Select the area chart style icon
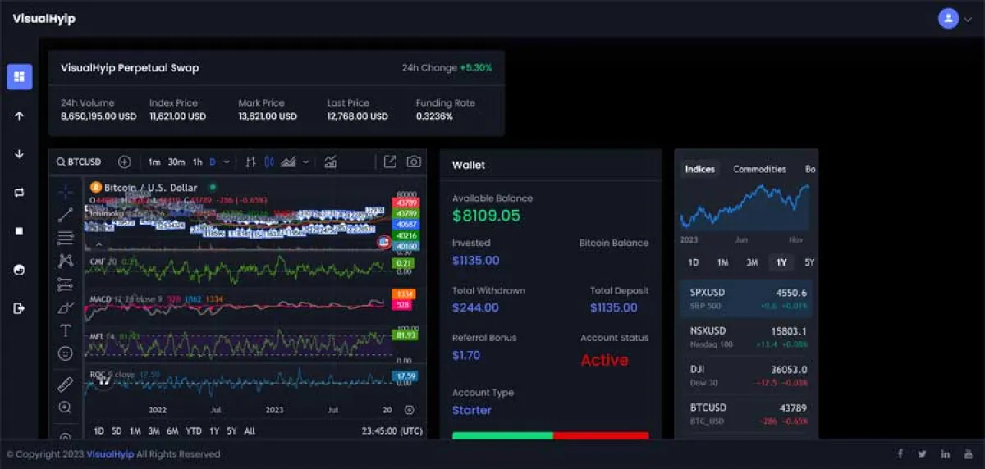 288,162
